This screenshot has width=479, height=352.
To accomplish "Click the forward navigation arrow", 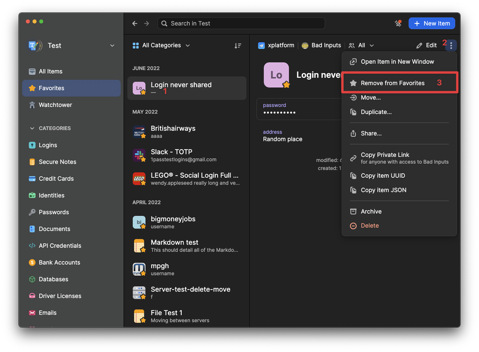I will [x=147, y=23].
